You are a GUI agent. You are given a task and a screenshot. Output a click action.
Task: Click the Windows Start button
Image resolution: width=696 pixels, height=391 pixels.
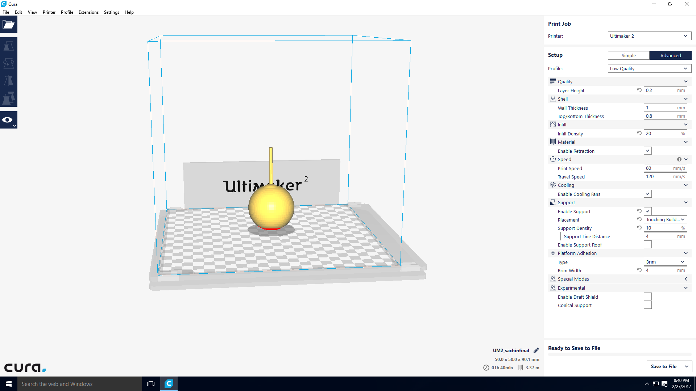point(9,384)
